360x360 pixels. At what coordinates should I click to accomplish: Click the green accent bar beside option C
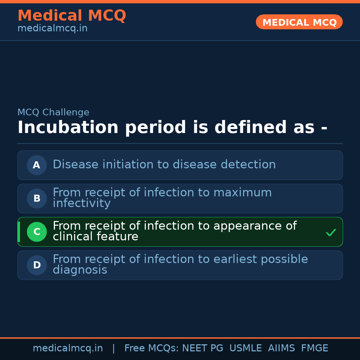pos(19,232)
